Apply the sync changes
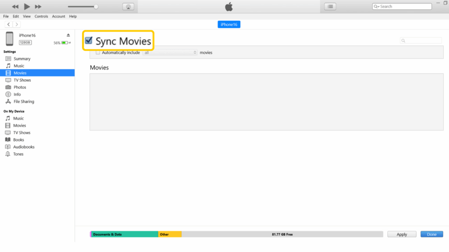The width and height of the screenshot is (449, 252). point(401,234)
